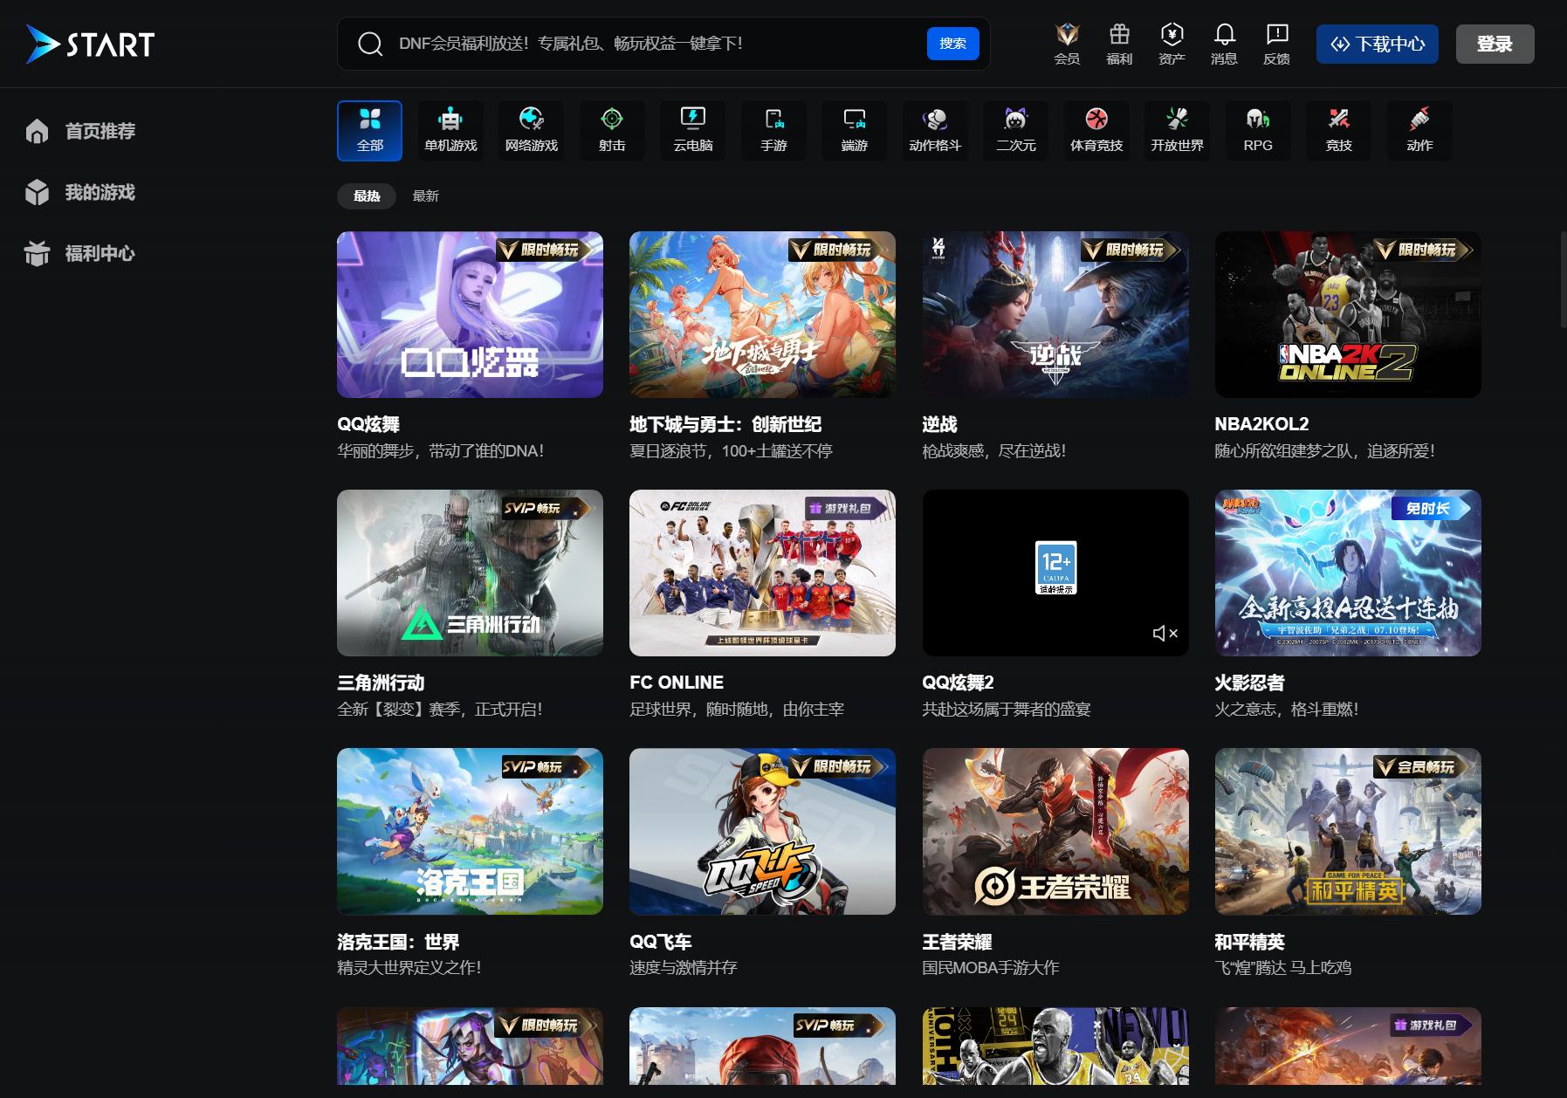Go to 首页推荐 in sidebar
This screenshot has width=1567, height=1098.
point(80,131)
